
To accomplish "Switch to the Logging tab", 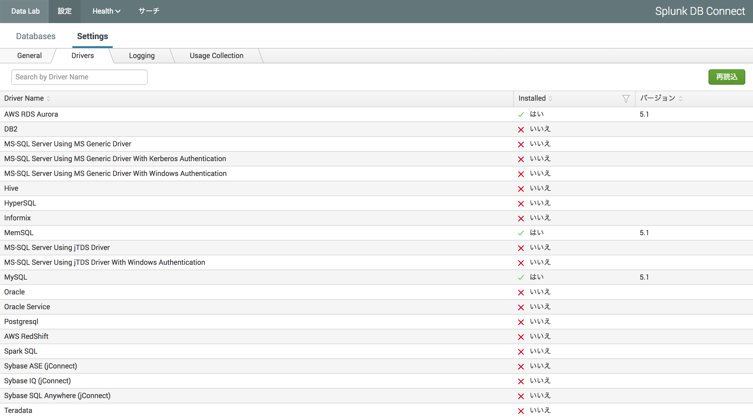I will tap(142, 56).
